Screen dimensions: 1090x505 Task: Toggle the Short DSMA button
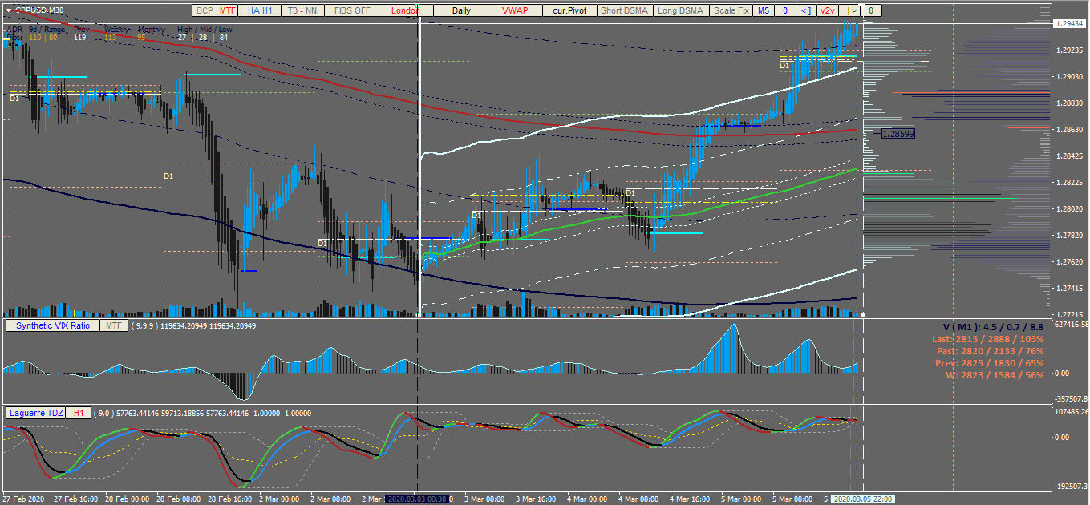[625, 10]
